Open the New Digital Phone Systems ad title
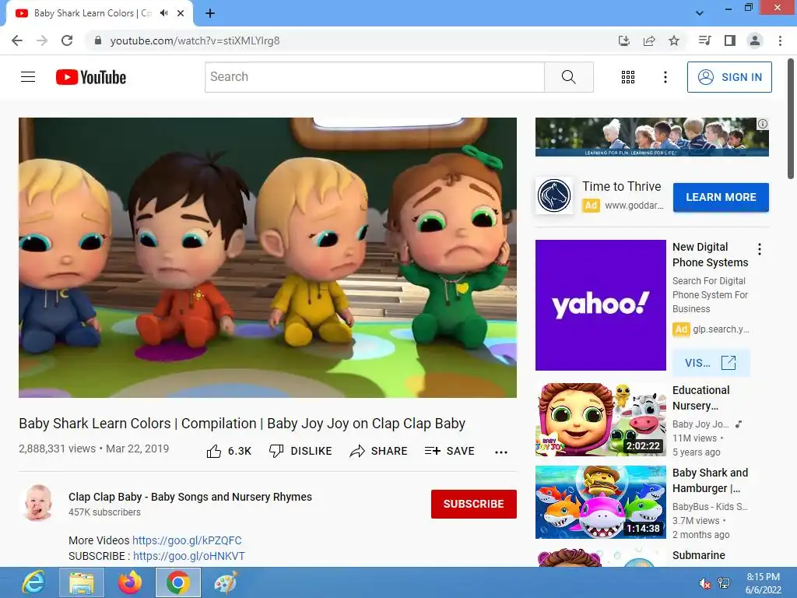The image size is (797, 598). tap(710, 255)
